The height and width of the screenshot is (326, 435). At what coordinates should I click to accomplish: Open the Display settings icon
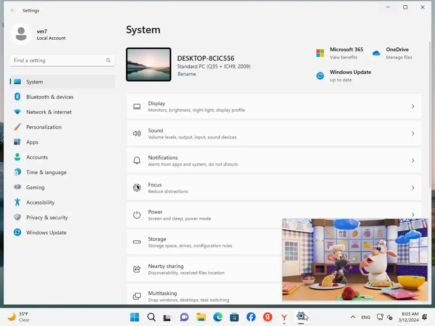(x=137, y=106)
